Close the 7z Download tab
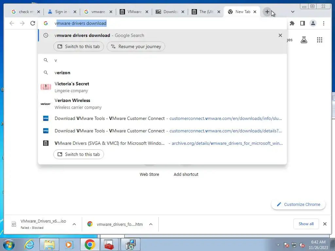Viewport: 335px width, 251px height. [x=183, y=12]
